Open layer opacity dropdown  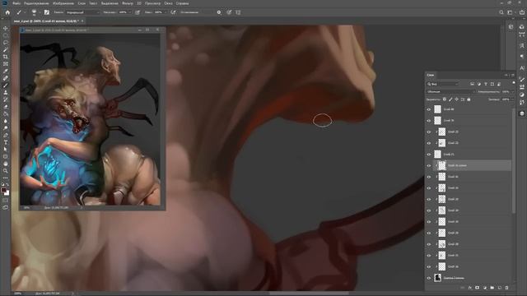(512, 91)
